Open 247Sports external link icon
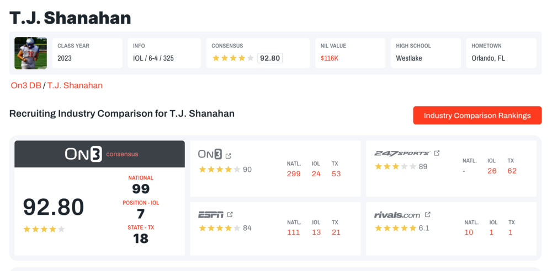The height and width of the screenshot is (271, 552). point(437,153)
